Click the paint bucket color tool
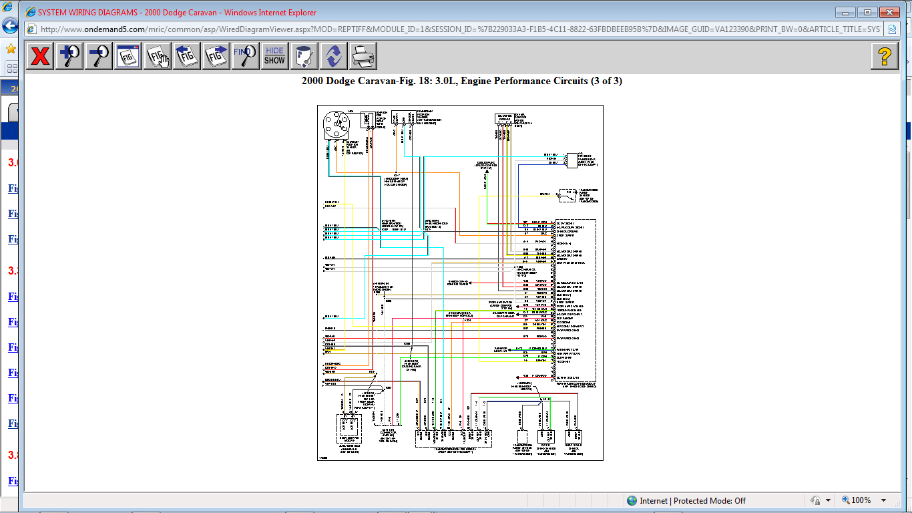 [x=304, y=56]
